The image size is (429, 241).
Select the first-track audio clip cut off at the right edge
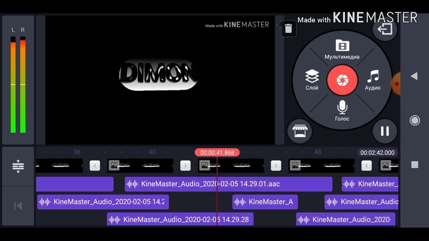370,184
